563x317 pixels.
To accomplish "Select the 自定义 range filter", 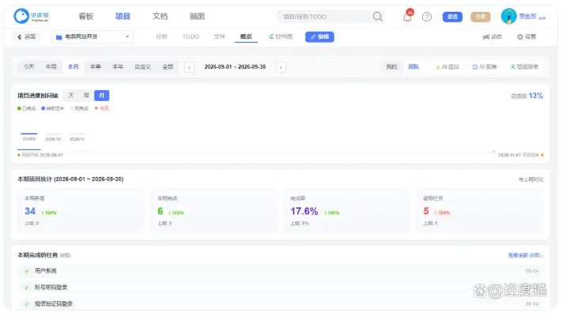I will (x=143, y=66).
